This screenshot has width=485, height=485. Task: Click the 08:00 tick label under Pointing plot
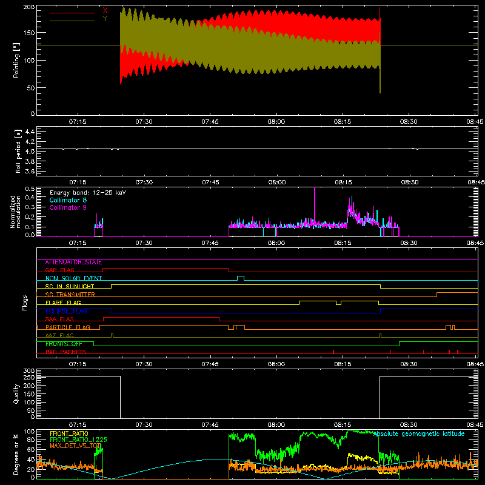[x=276, y=122]
